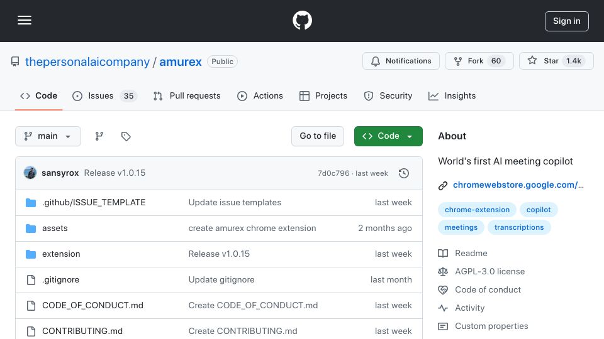Viewport: 604px width, 339px height.
Task: Expand the green Code dropdown
Action: pyautogui.click(x=388, y=136)
